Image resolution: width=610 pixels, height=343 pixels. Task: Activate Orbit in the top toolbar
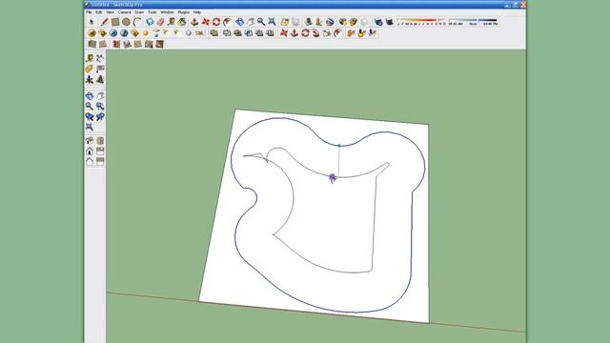pyautogui.click(x=239, y=22)
